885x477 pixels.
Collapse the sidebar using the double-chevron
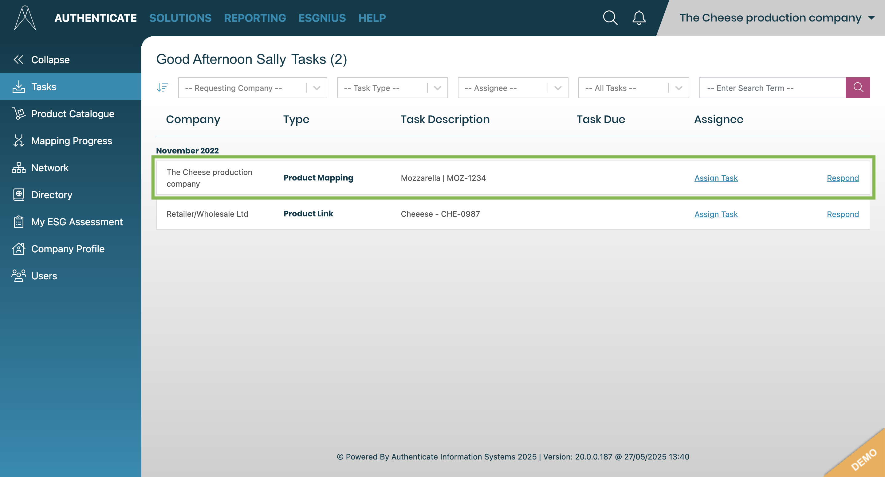coord(18,60)
